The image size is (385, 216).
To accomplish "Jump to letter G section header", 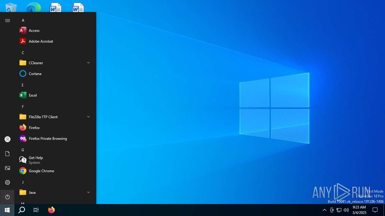I will [23, 150].
